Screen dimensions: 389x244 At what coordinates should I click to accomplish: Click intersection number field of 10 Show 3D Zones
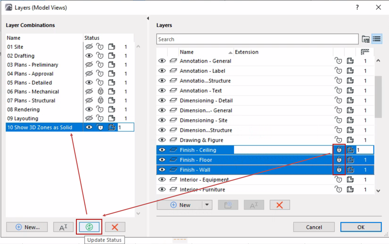click(126, 127)
